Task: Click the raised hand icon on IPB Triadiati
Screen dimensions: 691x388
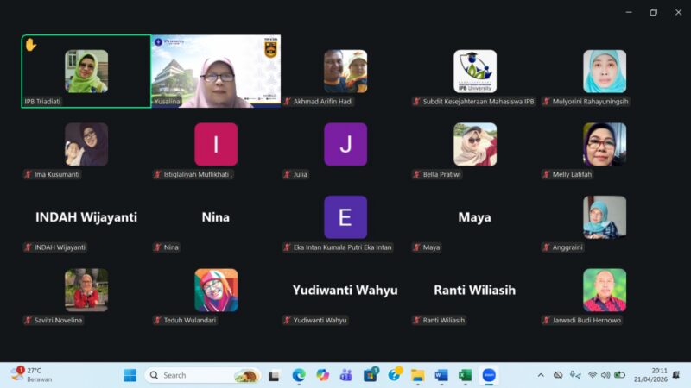Action: point(30,44)
